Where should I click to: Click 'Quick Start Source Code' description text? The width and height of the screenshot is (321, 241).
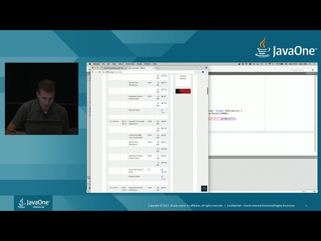[135, 171]
